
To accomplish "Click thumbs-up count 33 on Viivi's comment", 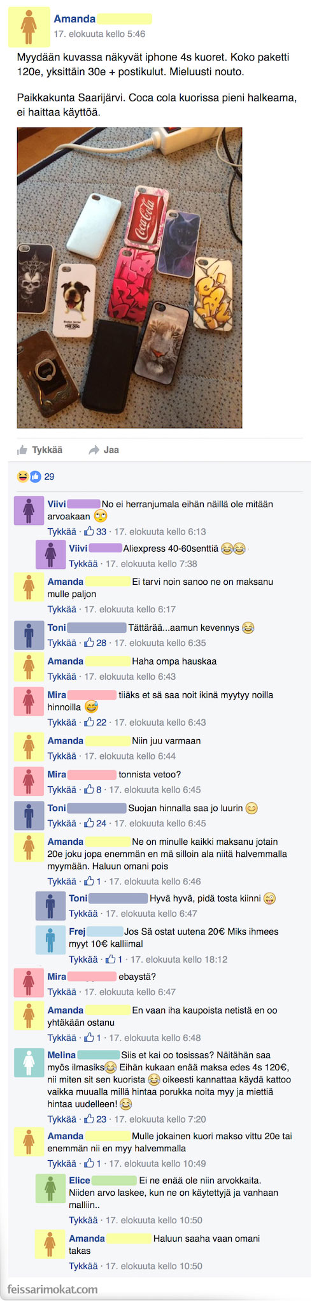I will (96, 531).
